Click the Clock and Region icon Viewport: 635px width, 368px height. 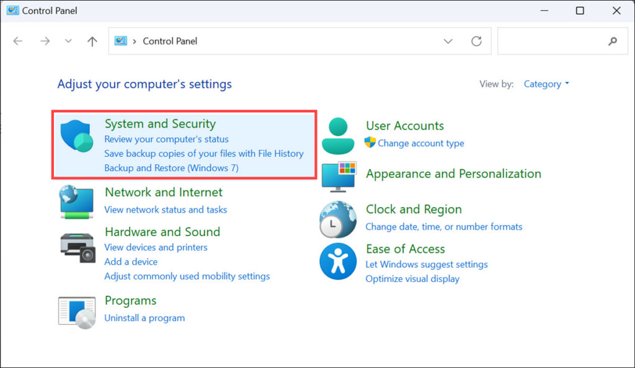(338, 219)
